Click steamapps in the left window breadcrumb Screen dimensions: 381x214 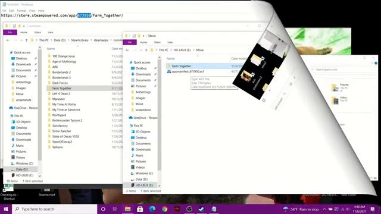(101, 40)
